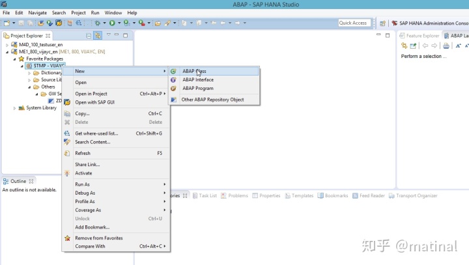The width and height of the screenshot is (469, 265).
Task: Choose ABAP Program from the New submenu
Action: [214, 89]
